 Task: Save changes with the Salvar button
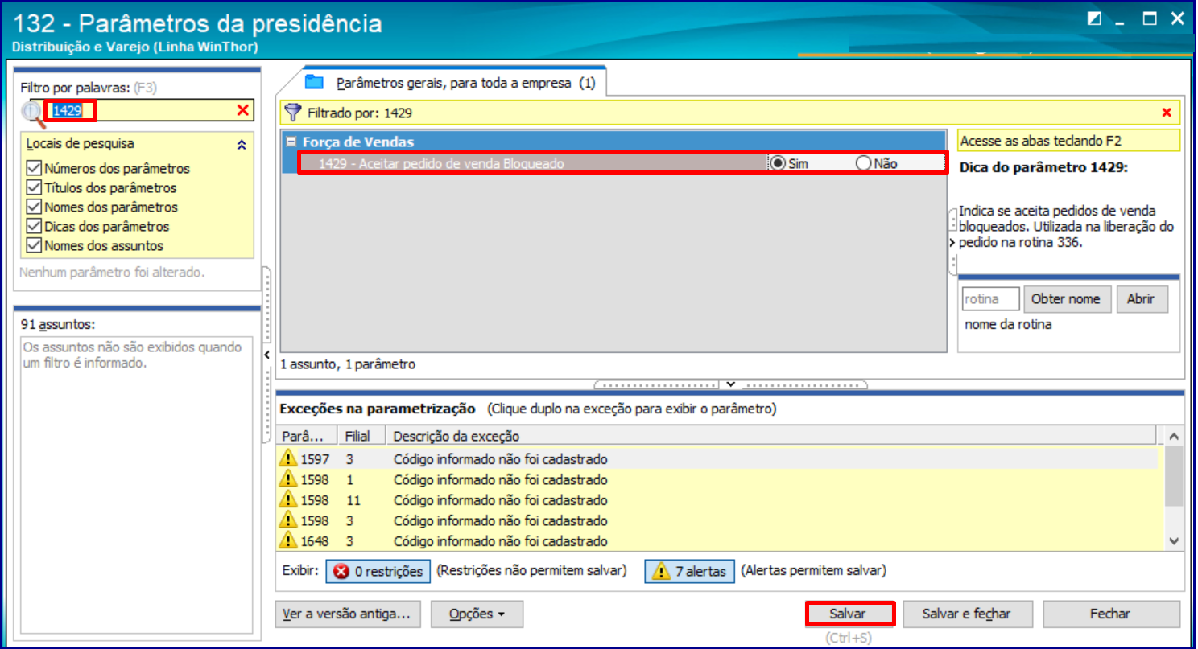[x=850, y=613]
